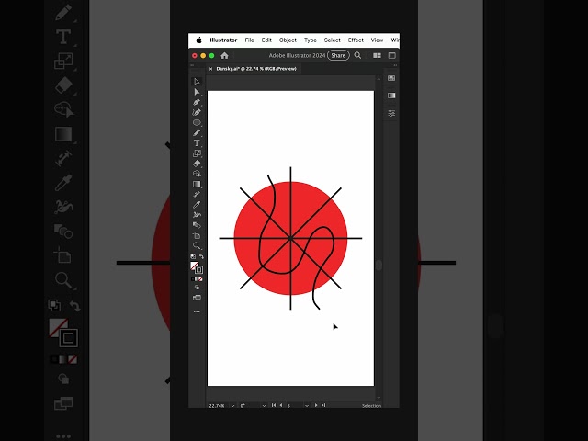Close the Dansky.ai document tab
This screenshot has width=588, height=441.
coord(210,69)
